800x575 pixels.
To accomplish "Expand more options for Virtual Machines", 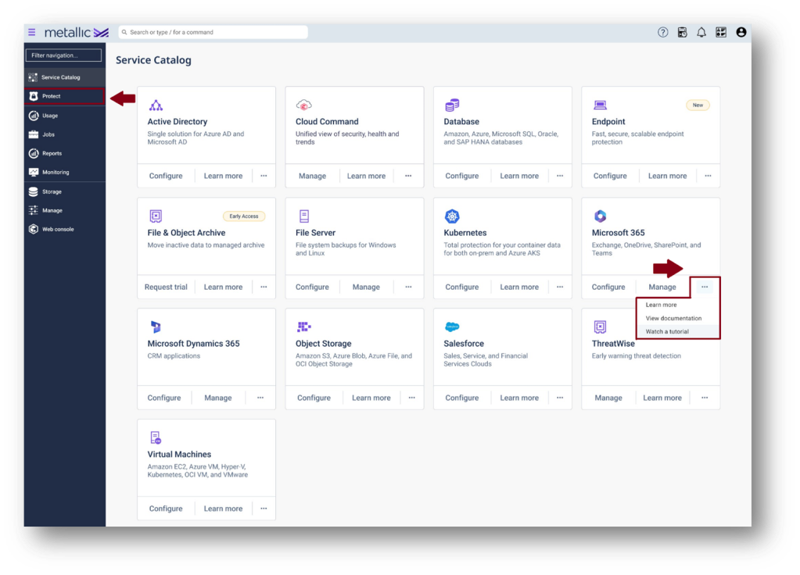I will [264, 509].
